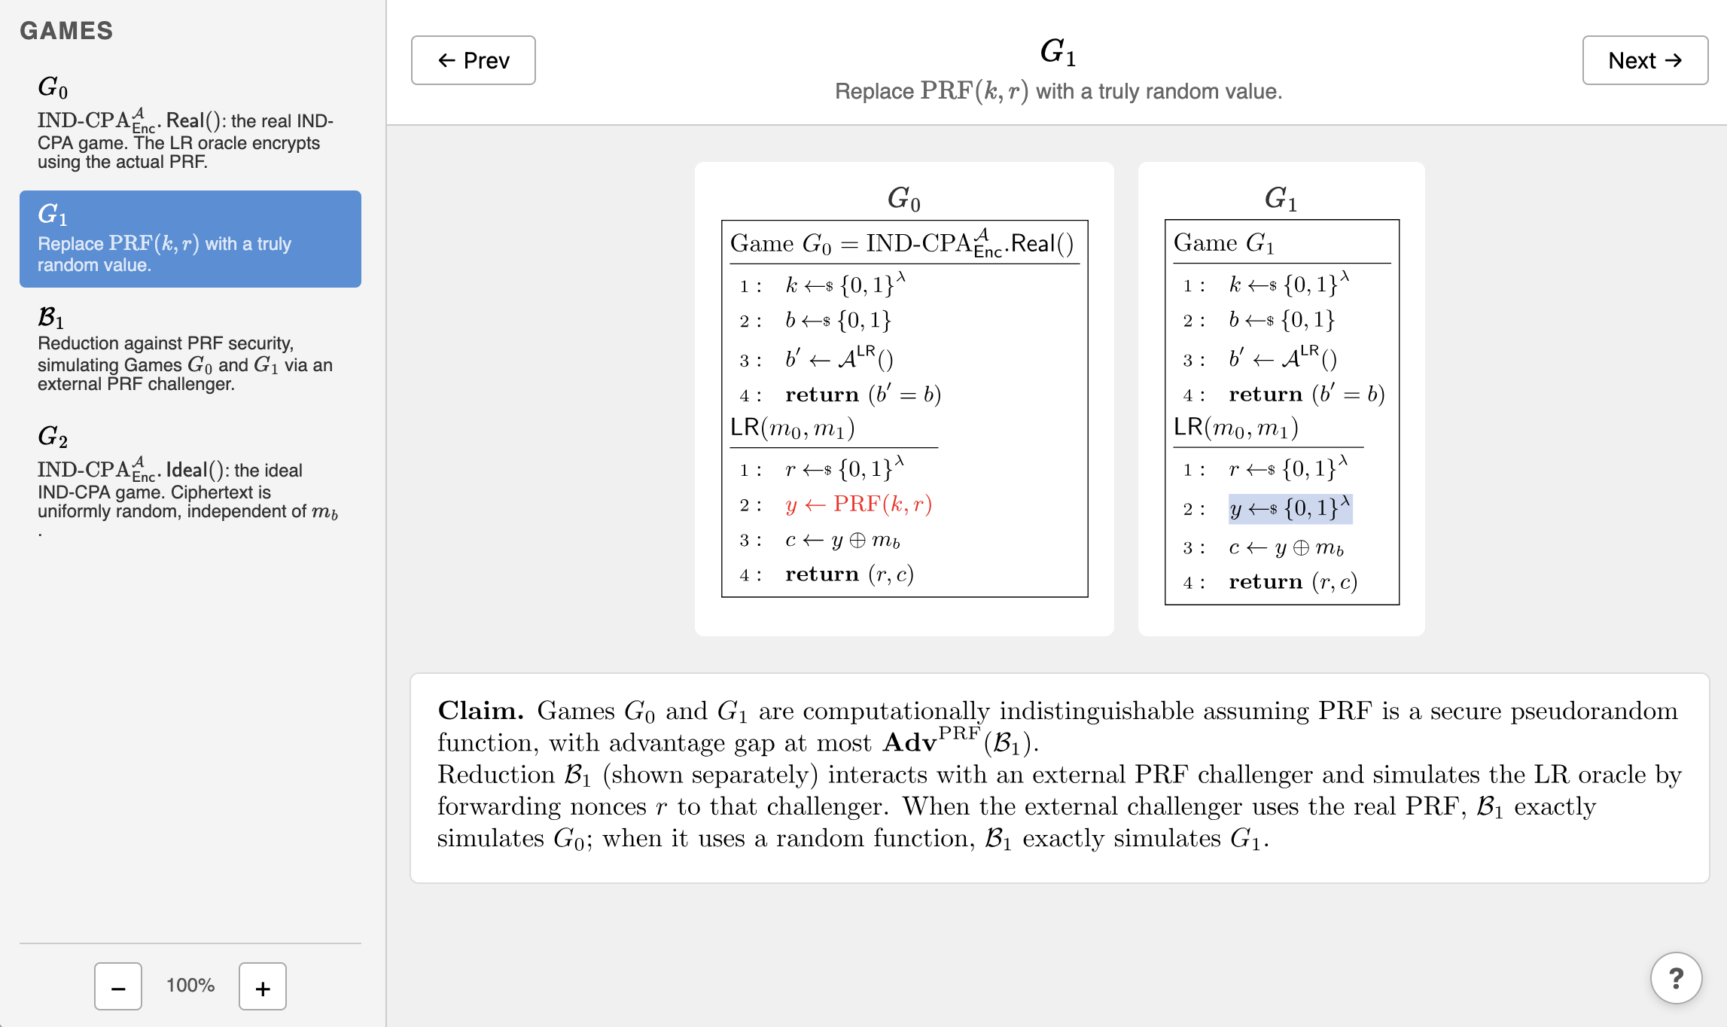Click the 100% zoom level indicator

(190, 985)
